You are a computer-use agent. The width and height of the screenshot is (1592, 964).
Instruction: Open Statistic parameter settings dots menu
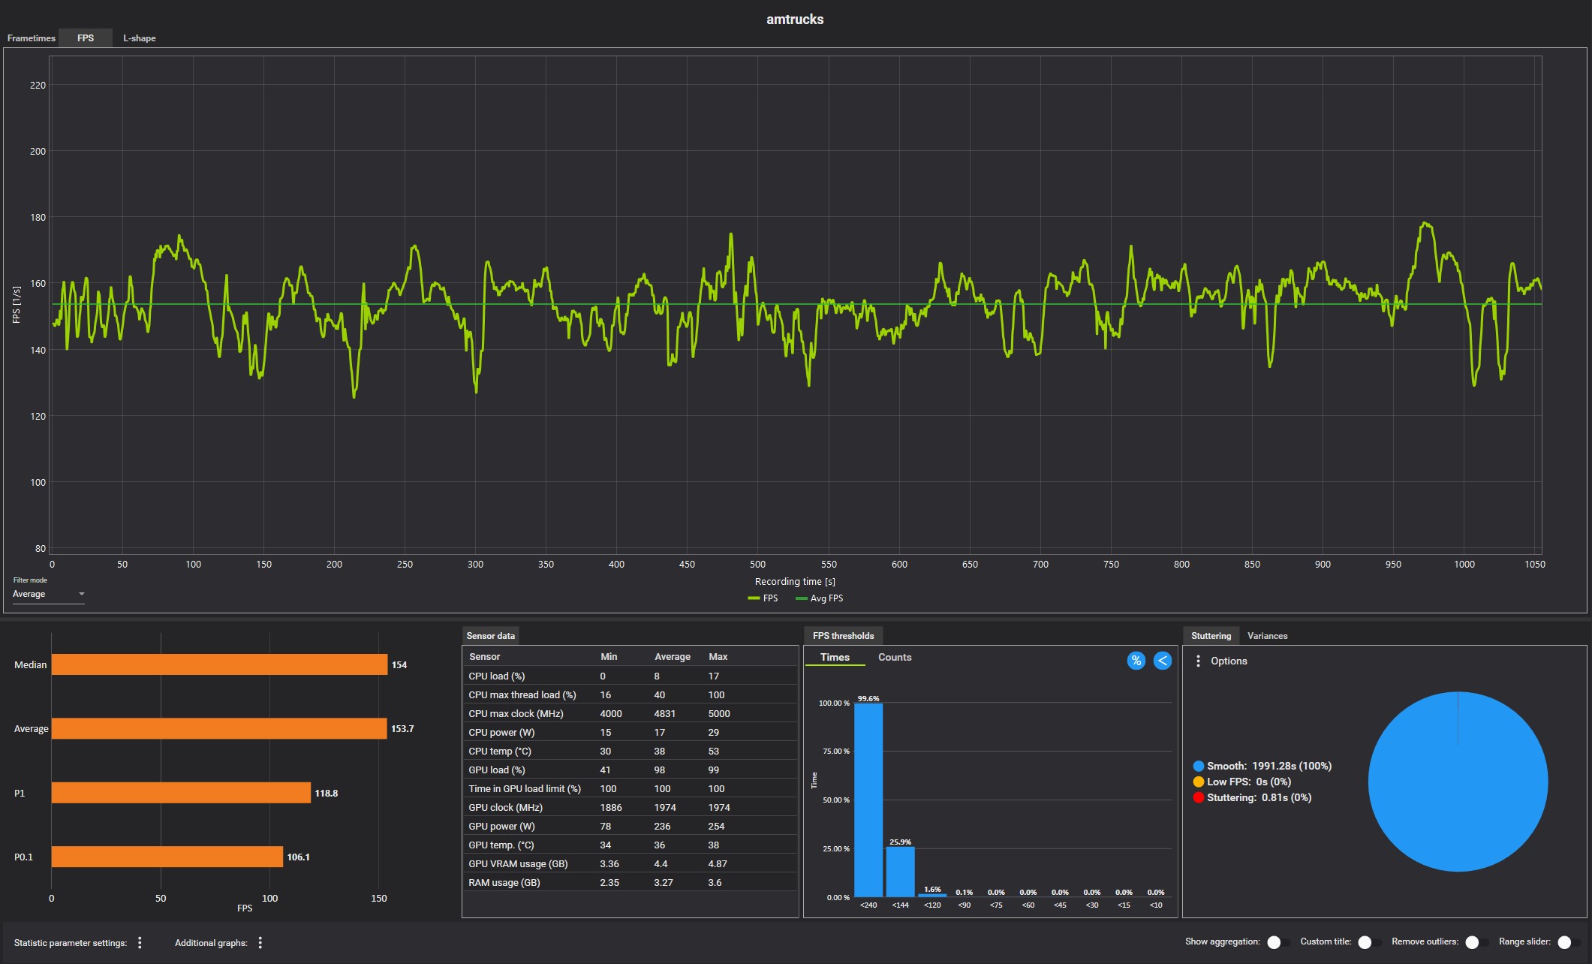140,942
